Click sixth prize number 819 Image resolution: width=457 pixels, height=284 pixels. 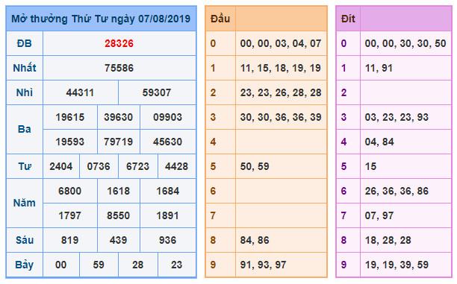[x=70, y=240]
